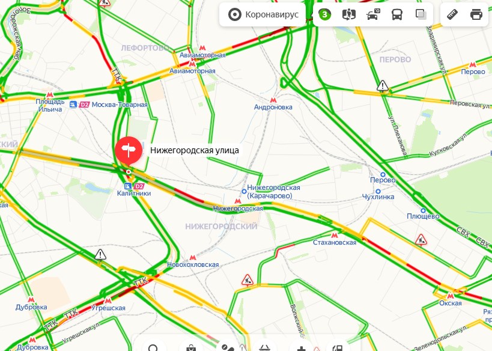This screenshot has width=492, height=351.
Task: Enable street panoramas layer
Action: coord(348,14)
